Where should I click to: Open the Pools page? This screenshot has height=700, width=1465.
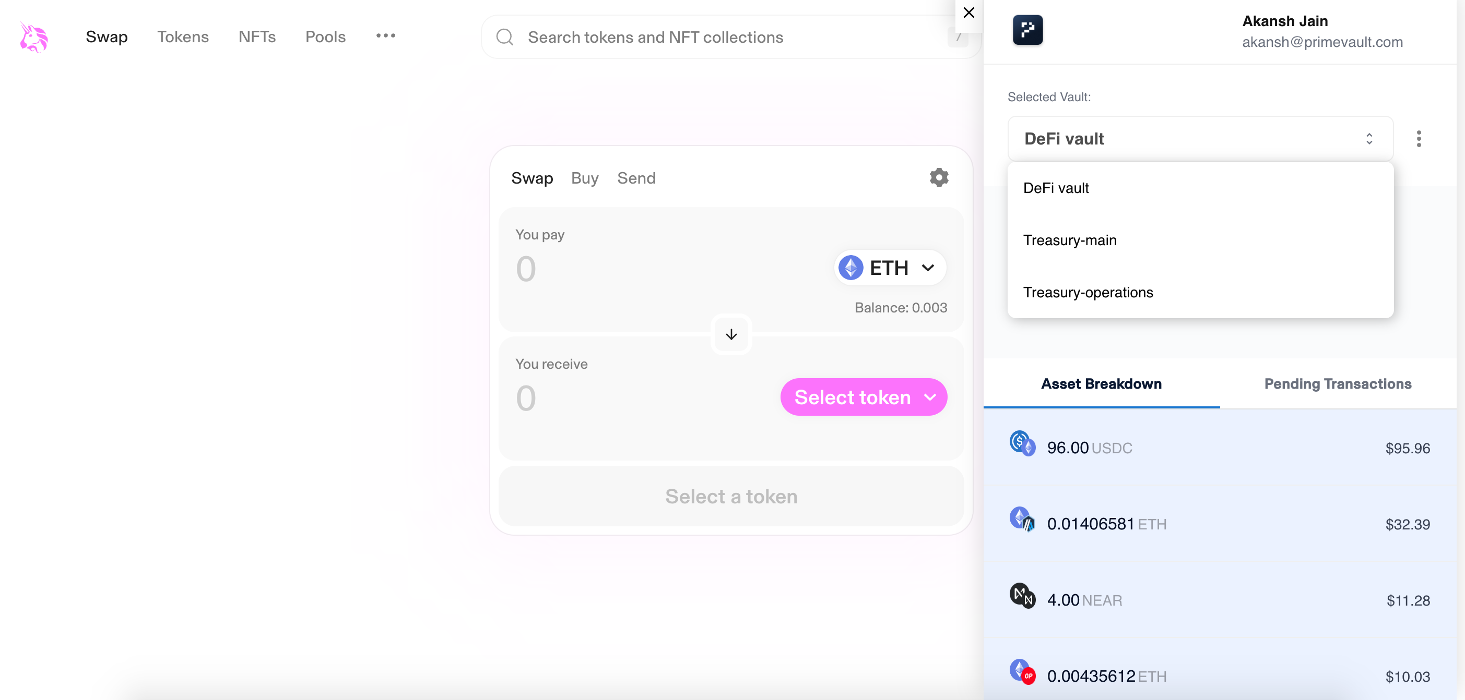coord(325,37)
